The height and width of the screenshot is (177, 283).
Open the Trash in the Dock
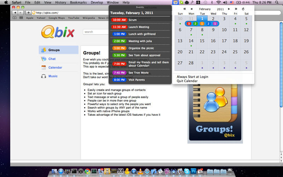pos(230,171)
